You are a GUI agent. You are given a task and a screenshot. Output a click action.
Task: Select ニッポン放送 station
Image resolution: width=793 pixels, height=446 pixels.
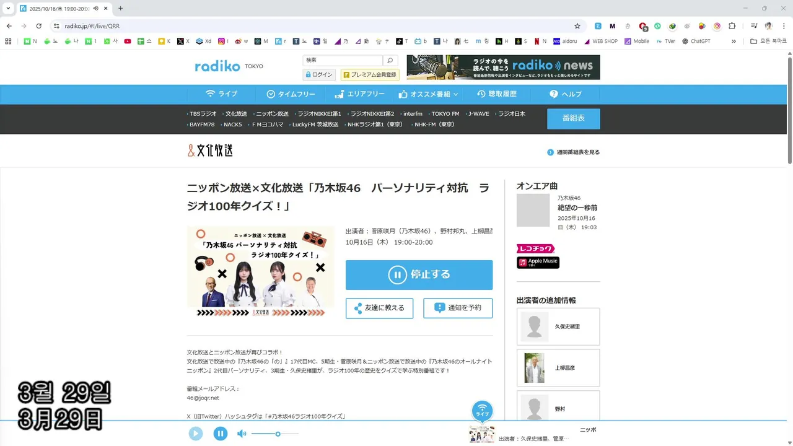coord(271,114)
